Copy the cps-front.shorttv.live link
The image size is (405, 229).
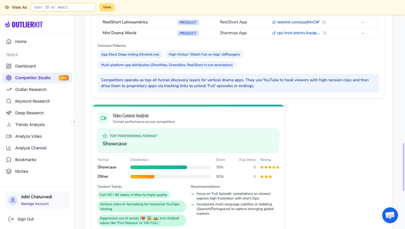click(x=325, y=33)
